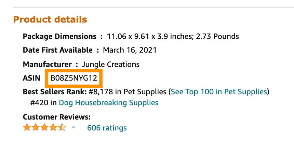The width and height of the screenshot is (294, 153).
Task: Click the Jungle Creations manufacturer name
Action: [111, 65]
